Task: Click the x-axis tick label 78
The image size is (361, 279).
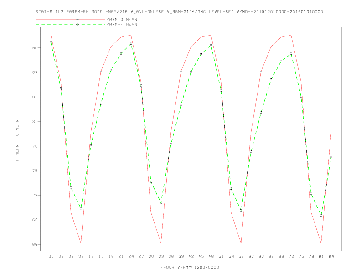Action: pos(311,256)
